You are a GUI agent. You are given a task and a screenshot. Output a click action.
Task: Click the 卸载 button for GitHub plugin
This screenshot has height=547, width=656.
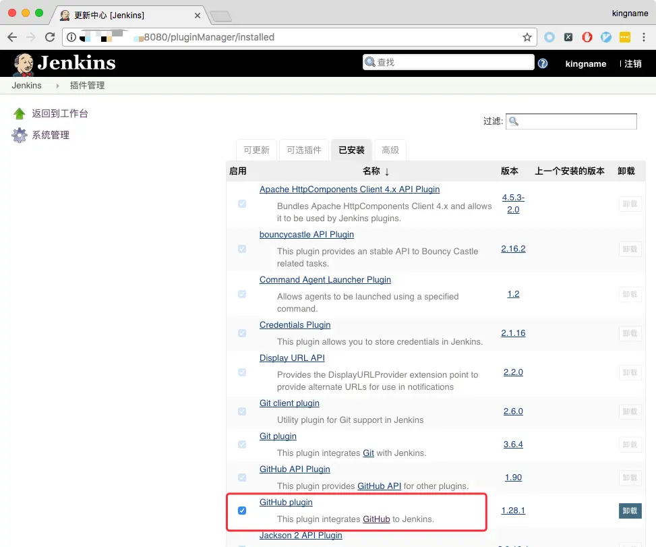click(630, 511)
